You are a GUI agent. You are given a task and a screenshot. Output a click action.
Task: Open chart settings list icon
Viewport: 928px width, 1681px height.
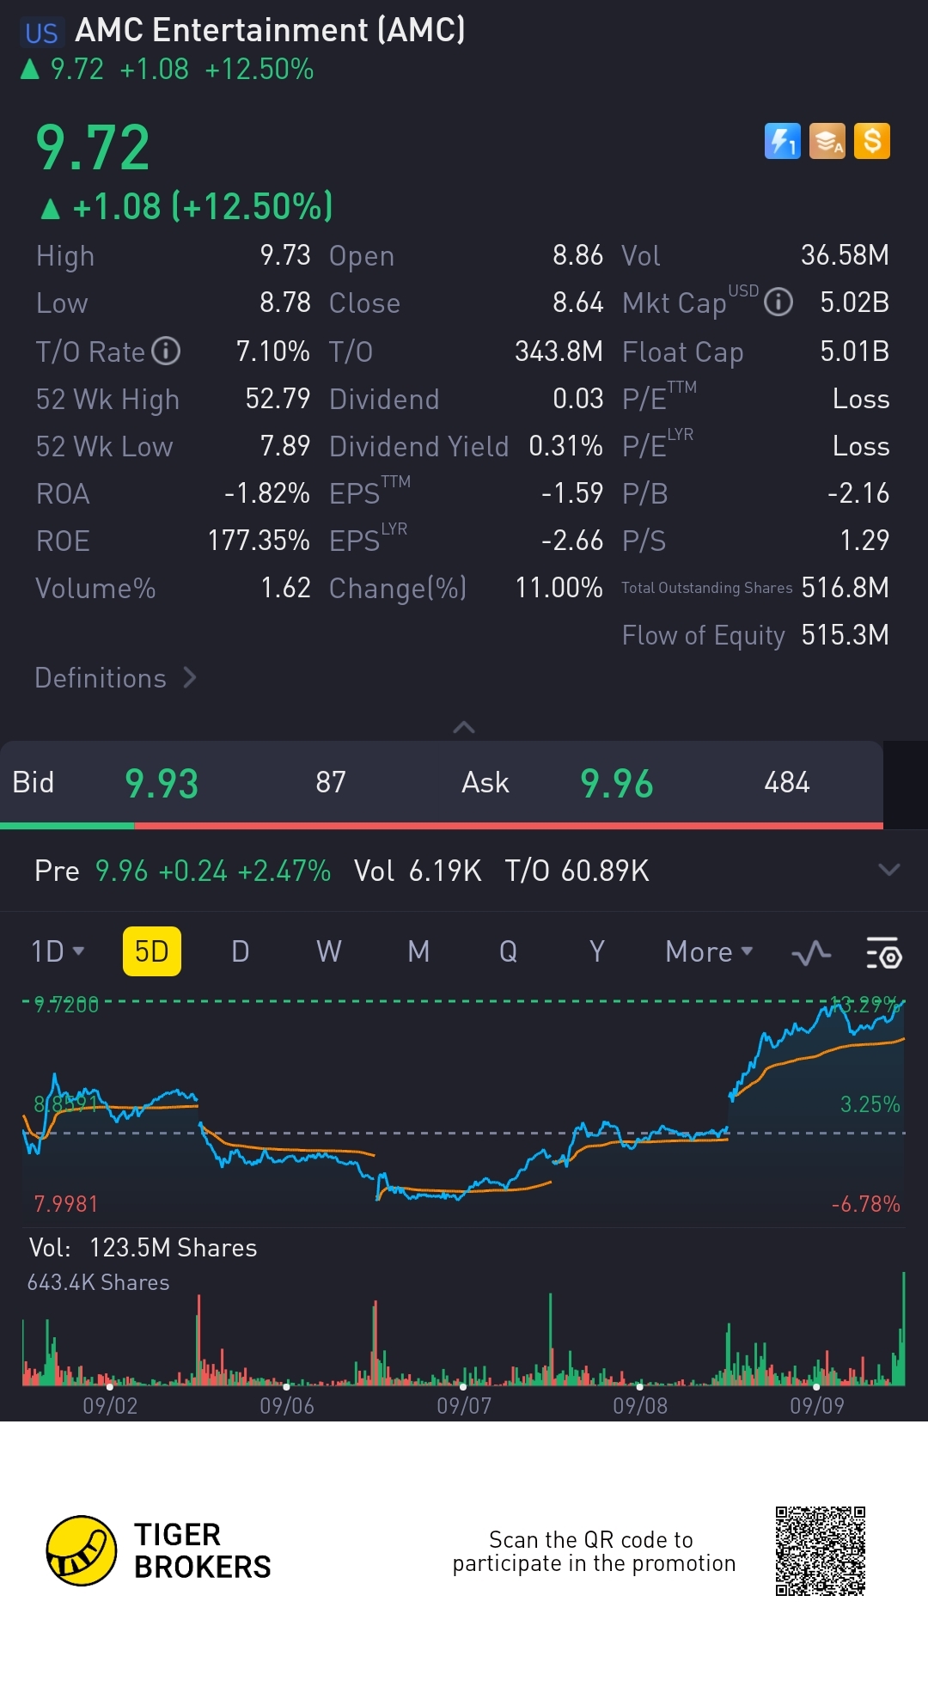pos(883,952)
